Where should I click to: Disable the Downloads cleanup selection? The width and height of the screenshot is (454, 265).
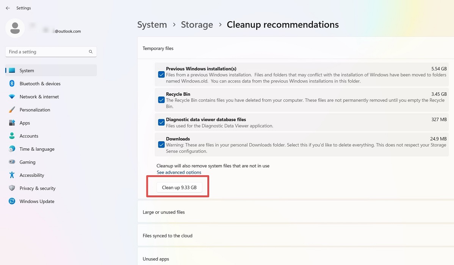pos(161,144)
